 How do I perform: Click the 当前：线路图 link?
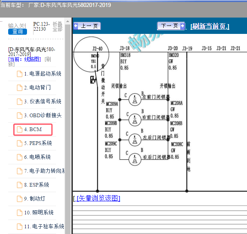(25, 59)
